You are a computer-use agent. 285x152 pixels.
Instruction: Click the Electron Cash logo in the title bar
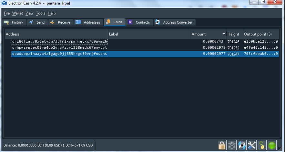click(x=4, y=3)
